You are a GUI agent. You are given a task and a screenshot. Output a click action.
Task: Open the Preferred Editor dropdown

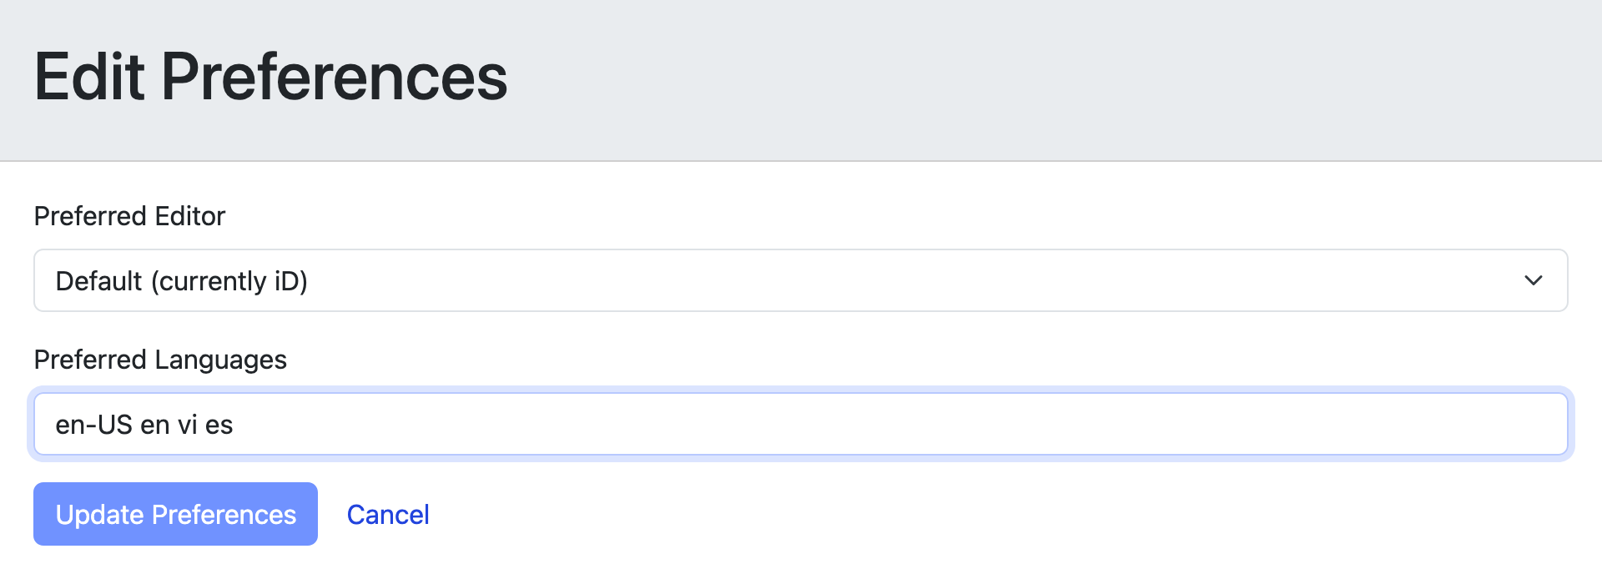click(799, 280)
